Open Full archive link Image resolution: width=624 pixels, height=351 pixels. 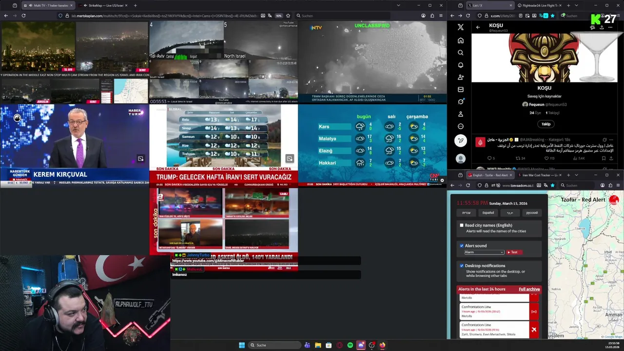point(529,289)
